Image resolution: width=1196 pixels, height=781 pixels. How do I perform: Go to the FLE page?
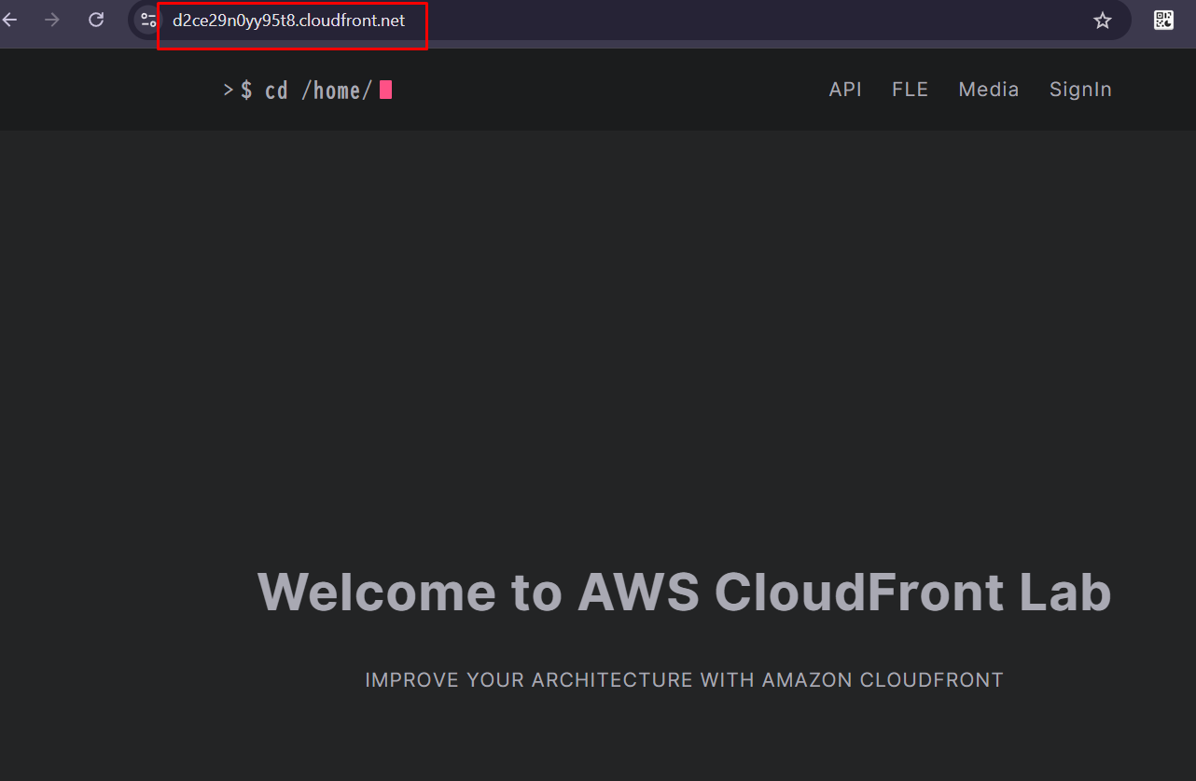tap(910, 90)
